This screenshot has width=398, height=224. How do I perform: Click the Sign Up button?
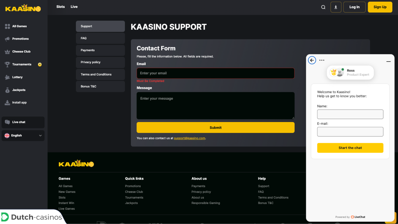tap(380, 7)
